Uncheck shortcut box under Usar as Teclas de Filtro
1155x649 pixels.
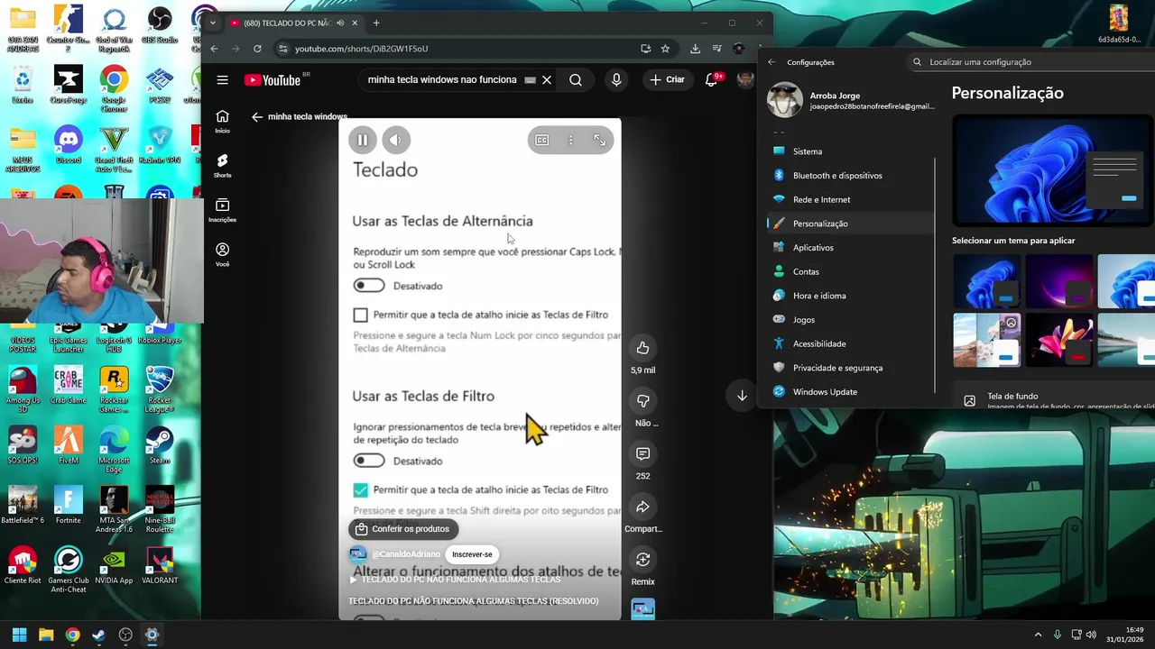click(x=360, y=489)
